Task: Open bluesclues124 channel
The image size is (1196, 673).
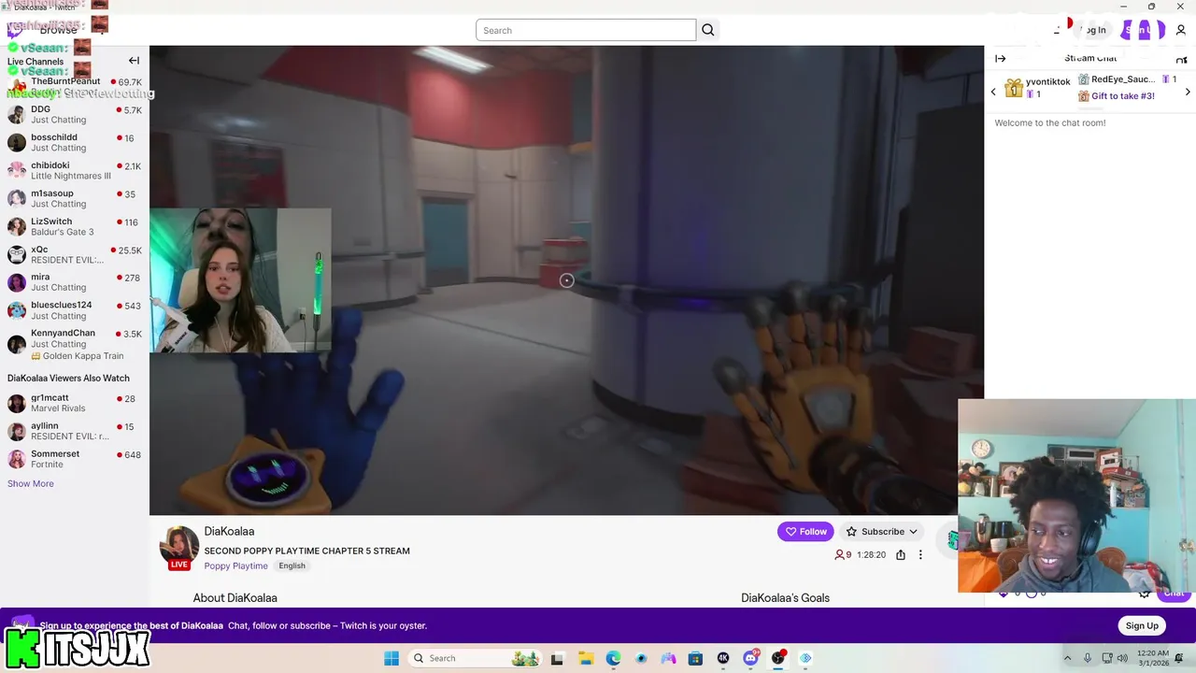Action: tap(75, 310)
